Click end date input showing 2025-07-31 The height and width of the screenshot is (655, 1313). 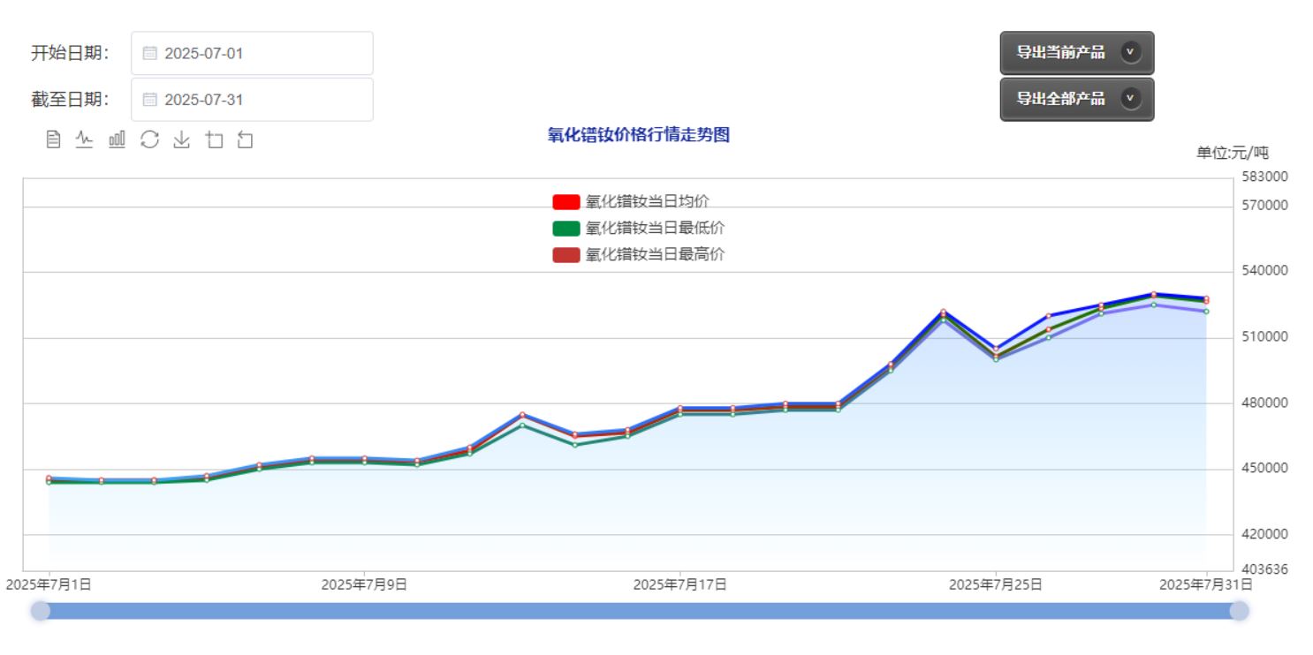(252, 100)
